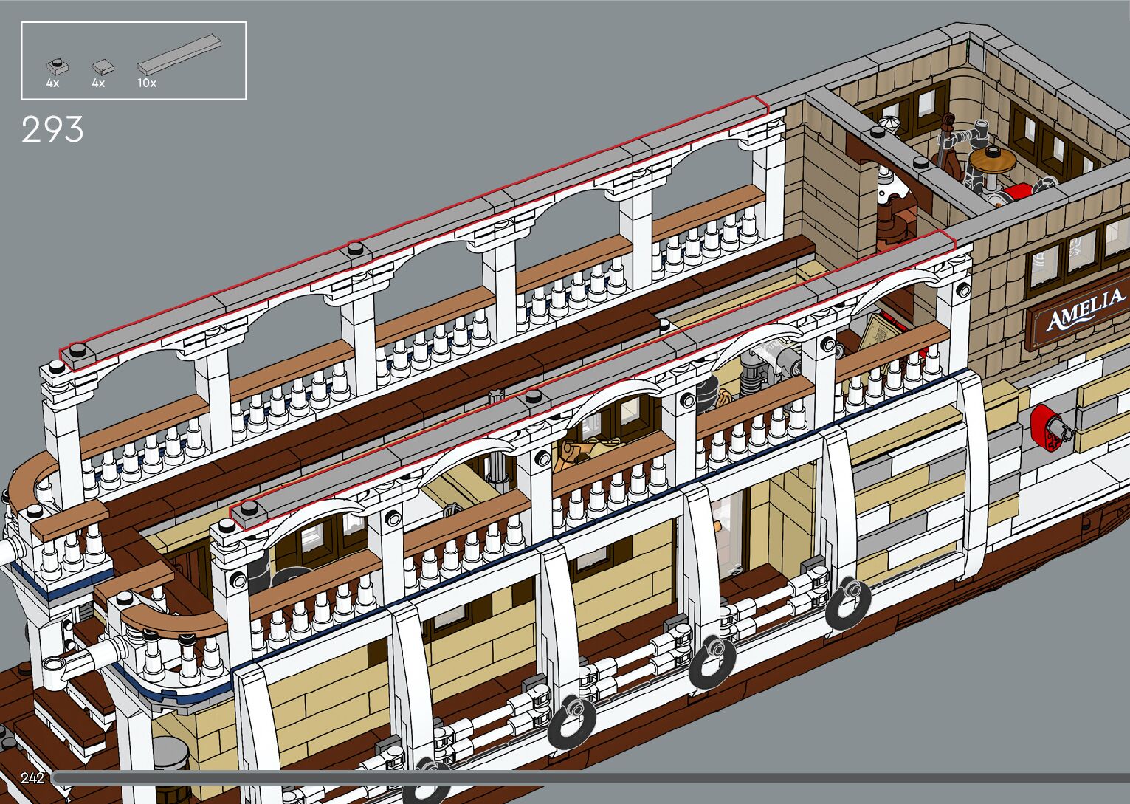This screenshot has width=1130, height=804.
Task: Click the 10x quantity label
Action: click(x=147, y=83)
